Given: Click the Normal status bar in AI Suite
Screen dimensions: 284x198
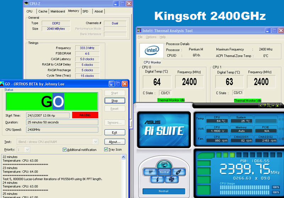Looking at the screenshot, I should [x=164, y=191].
